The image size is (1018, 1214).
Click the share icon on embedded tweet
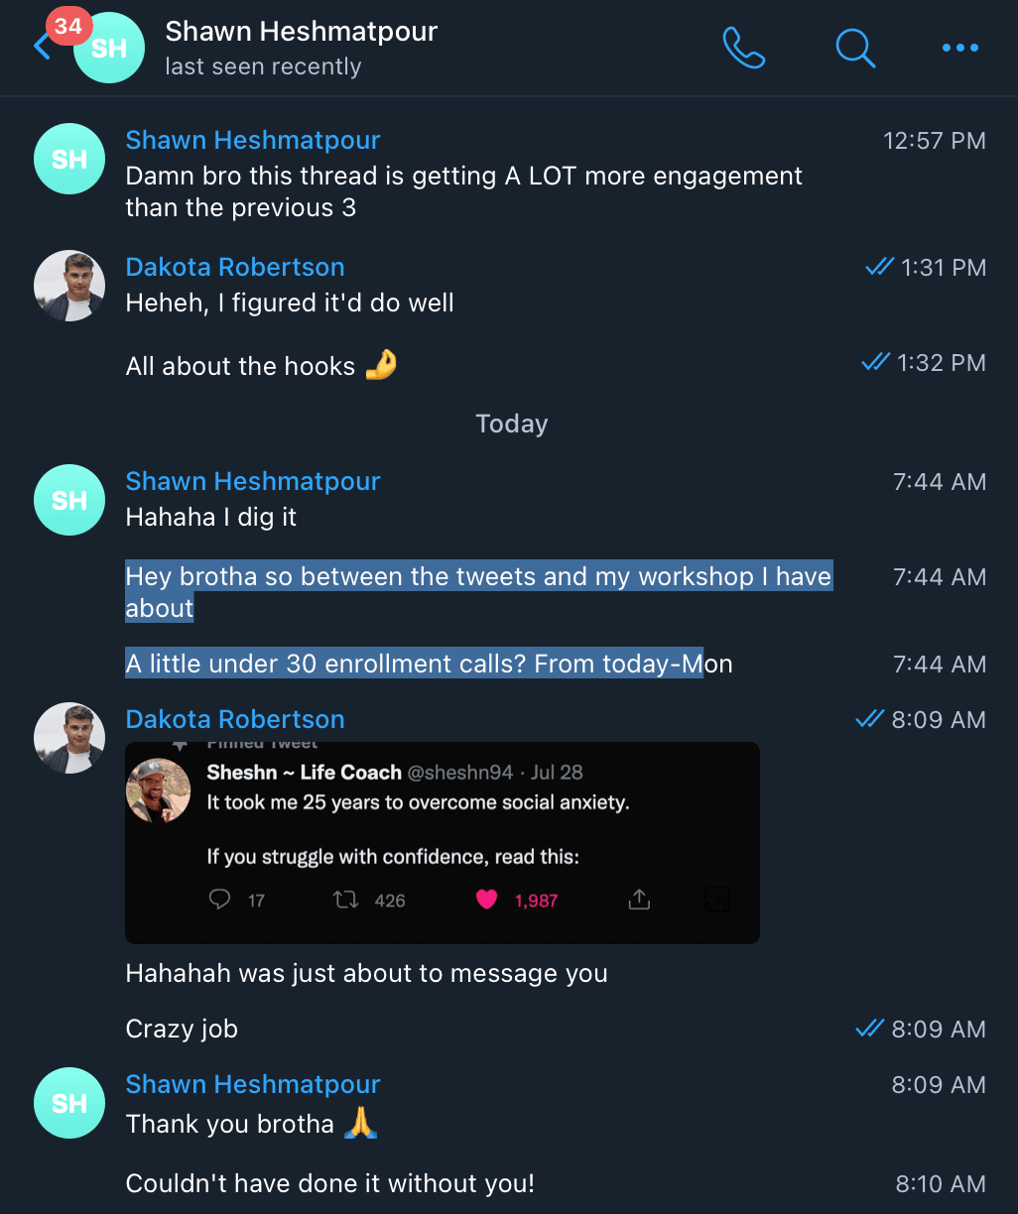(639, 900)
